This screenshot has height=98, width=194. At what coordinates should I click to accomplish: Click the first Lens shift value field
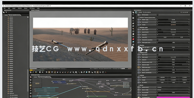[165, 37]
